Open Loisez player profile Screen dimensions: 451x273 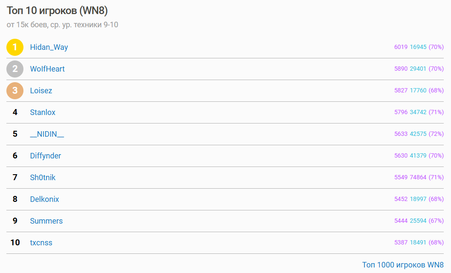[41, 91]
